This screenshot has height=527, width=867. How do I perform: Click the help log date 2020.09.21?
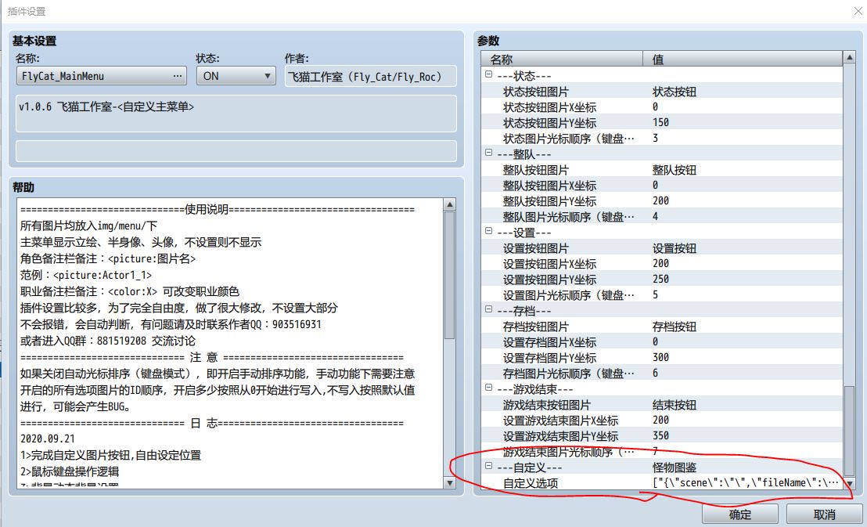48,439
